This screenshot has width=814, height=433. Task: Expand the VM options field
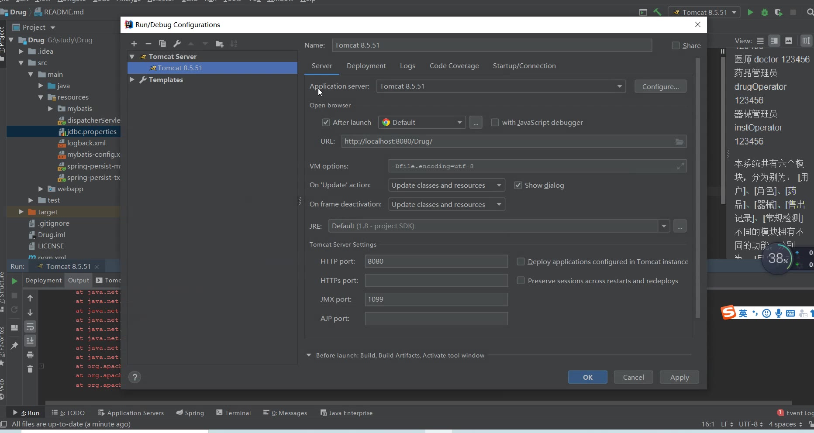point(680,166)
